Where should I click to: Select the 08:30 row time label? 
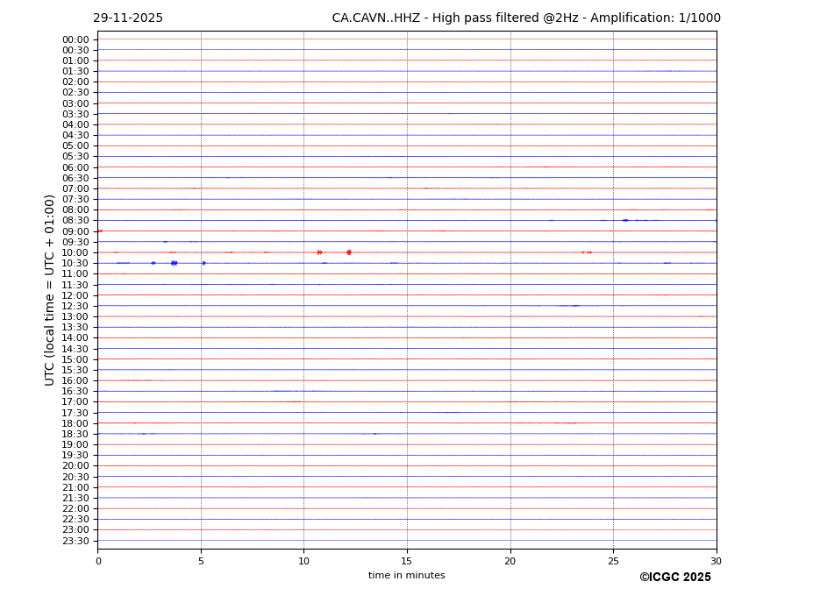(75, 221)
